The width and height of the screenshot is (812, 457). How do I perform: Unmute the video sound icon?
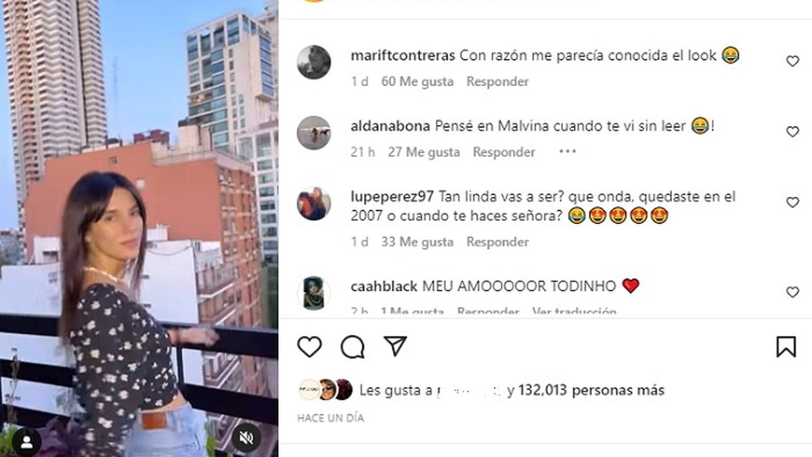[246, 439]
